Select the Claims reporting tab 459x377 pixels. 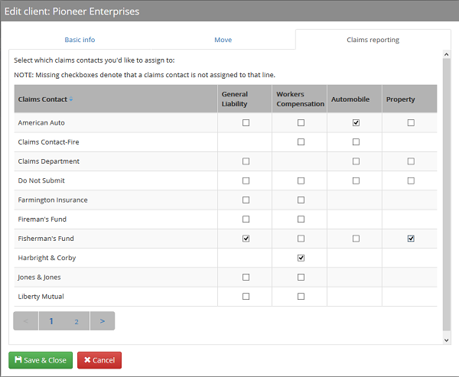coord(373,40)
